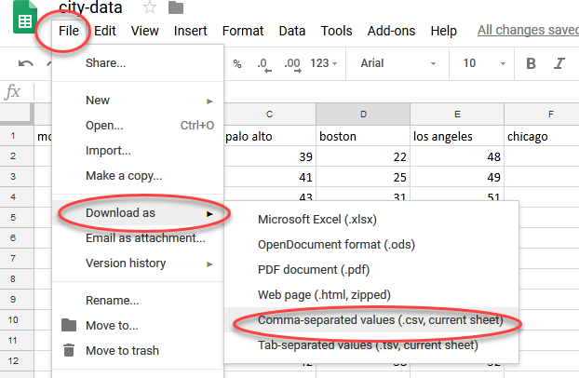Image resolution: width=579 pixels, height=378 pixels.
Task: Open the Help menu
Action: pyautogui.click(x=443, y=31)
